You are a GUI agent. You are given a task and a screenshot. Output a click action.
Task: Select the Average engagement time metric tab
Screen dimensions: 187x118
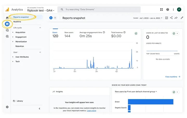(92, 35)
